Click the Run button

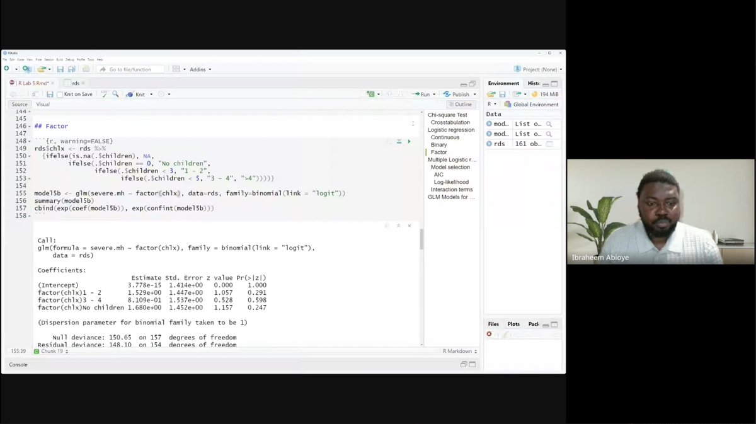[421, 95]
